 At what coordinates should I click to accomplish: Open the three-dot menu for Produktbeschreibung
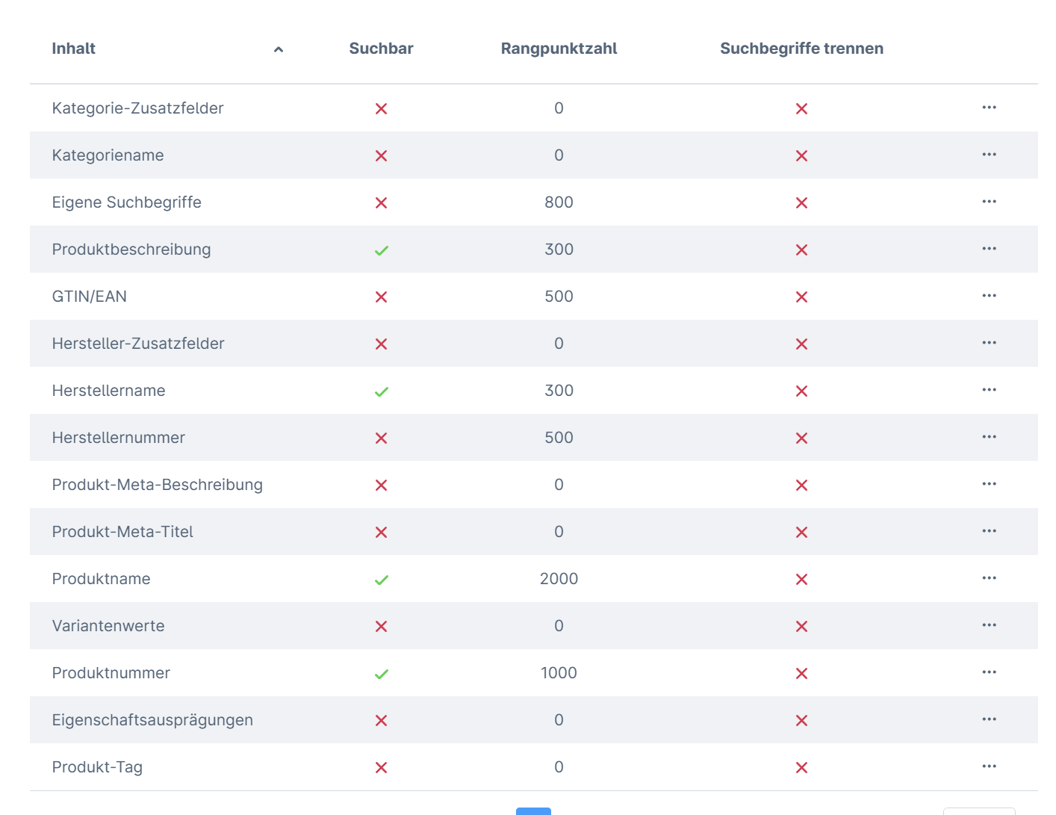click(x=989, y=249)
